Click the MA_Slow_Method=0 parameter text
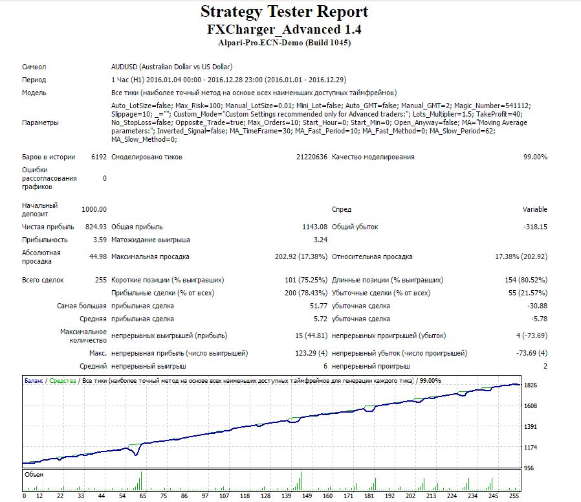 [144, 139]
